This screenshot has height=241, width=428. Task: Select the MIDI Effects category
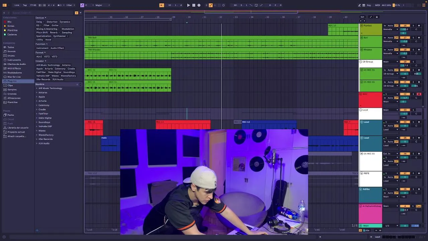(14, 68)
